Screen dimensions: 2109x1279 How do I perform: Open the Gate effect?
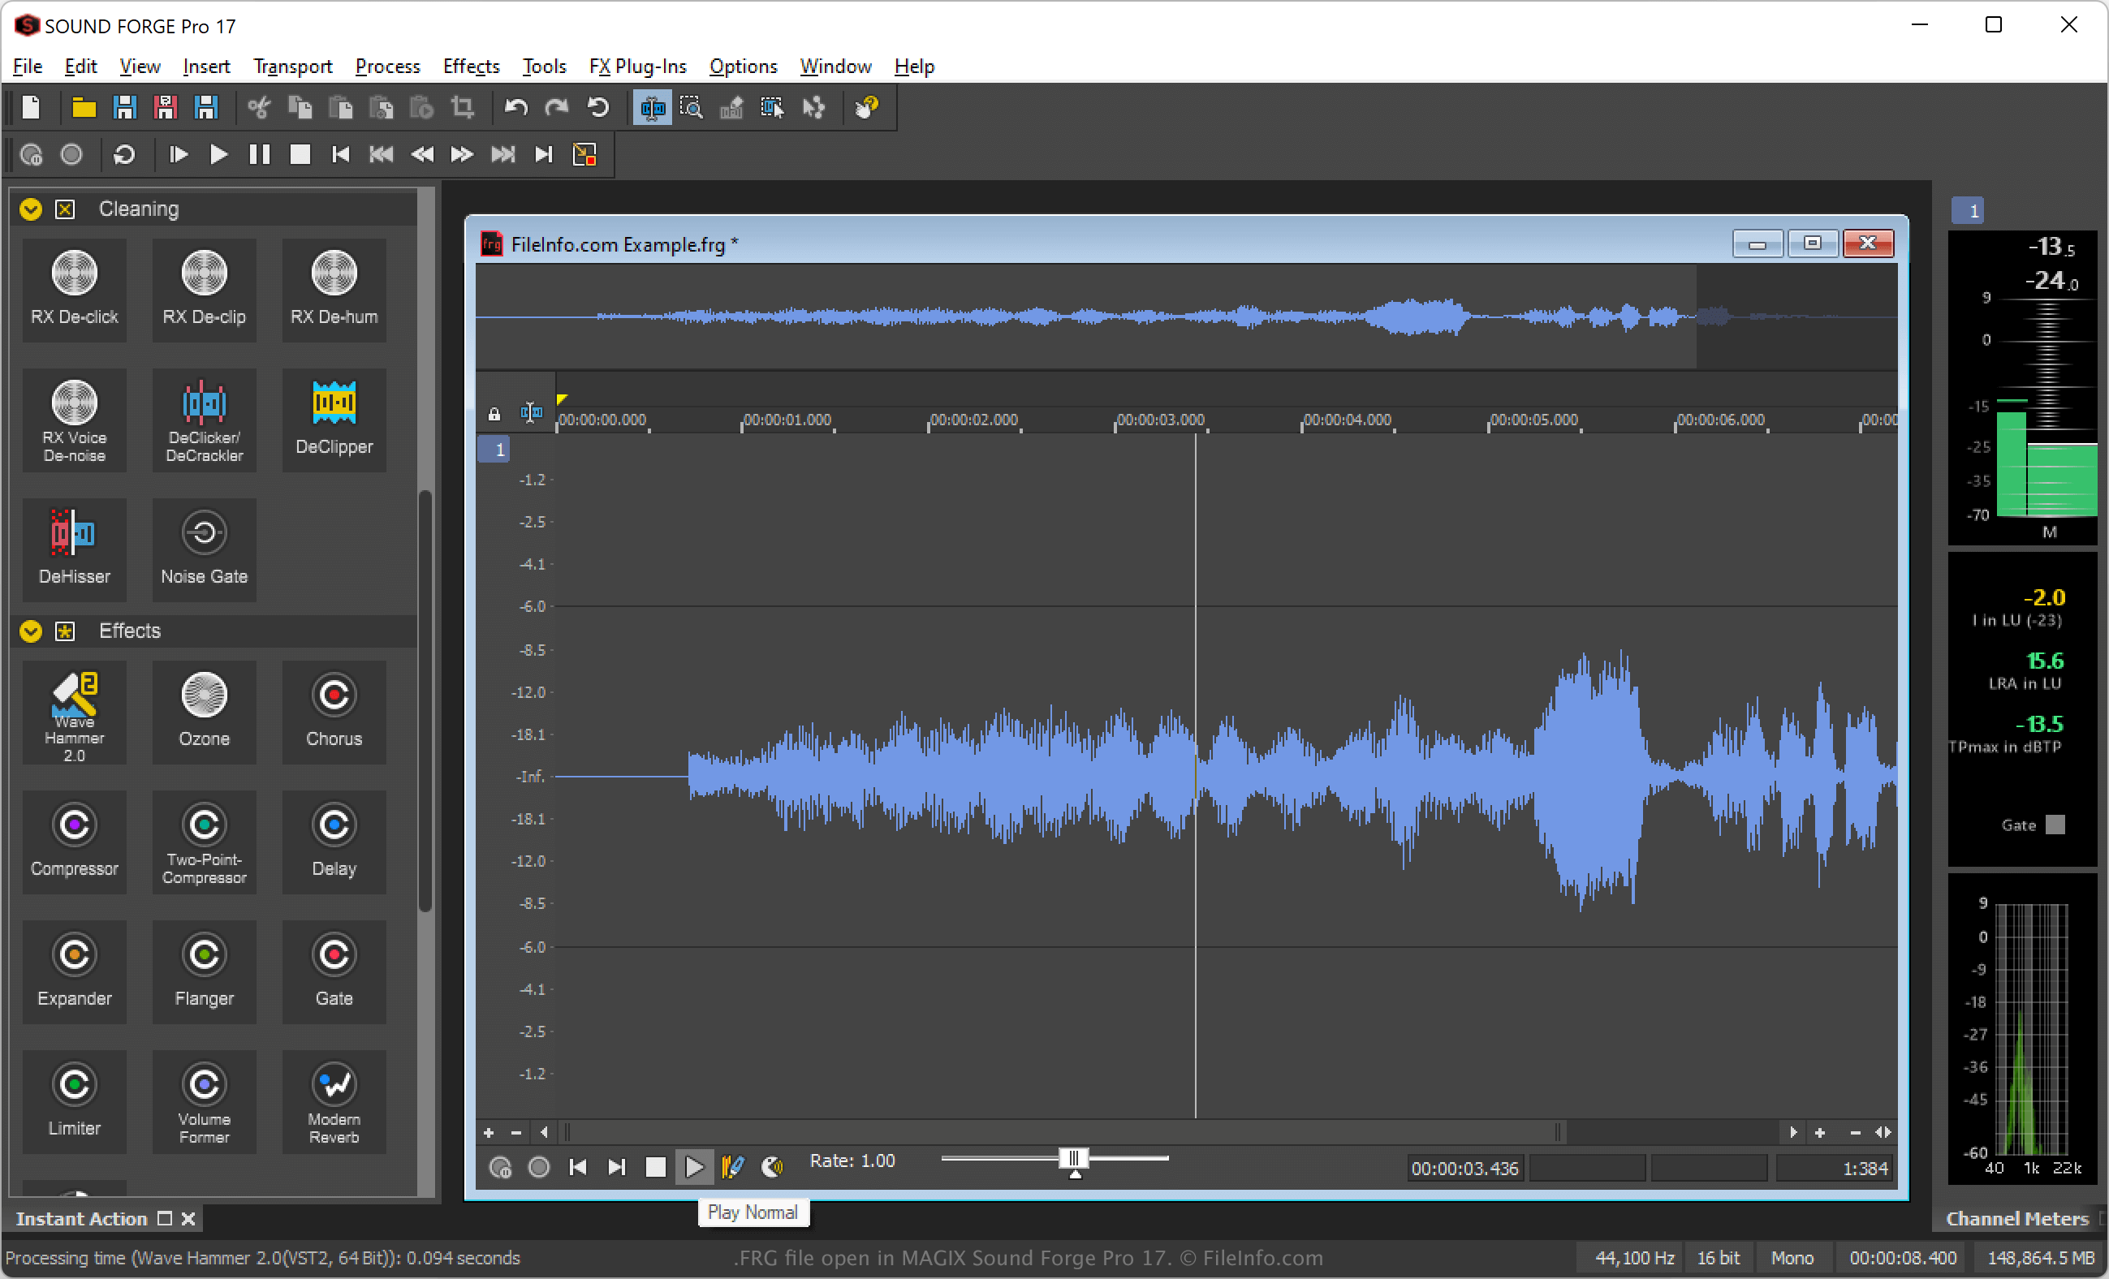click(334, 973)
